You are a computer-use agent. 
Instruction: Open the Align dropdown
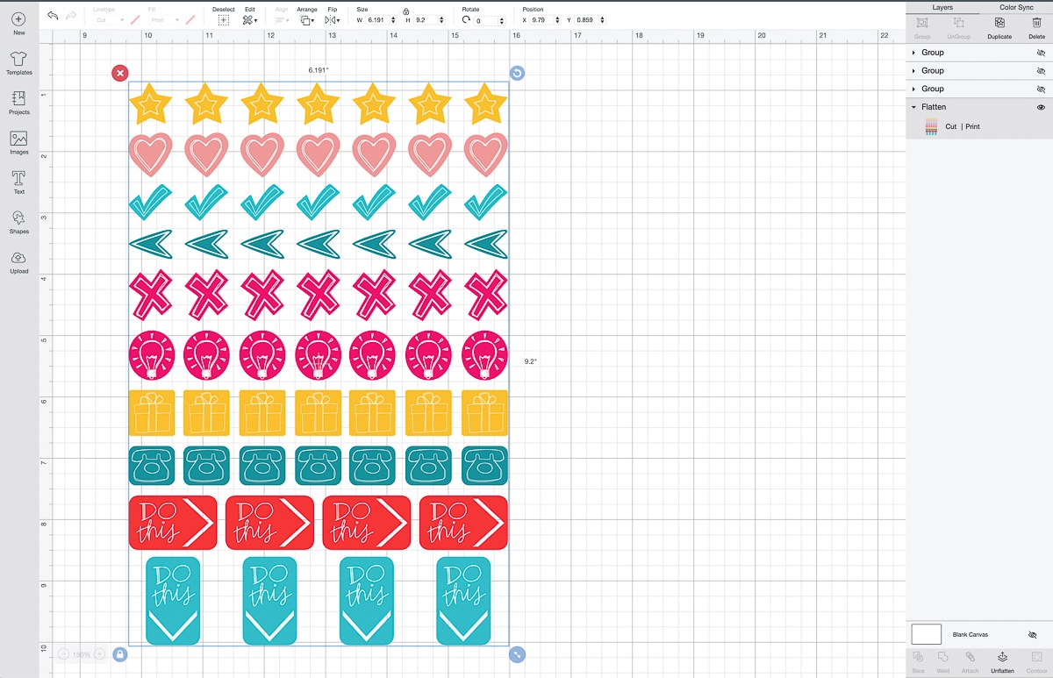[x=282, y=19]
